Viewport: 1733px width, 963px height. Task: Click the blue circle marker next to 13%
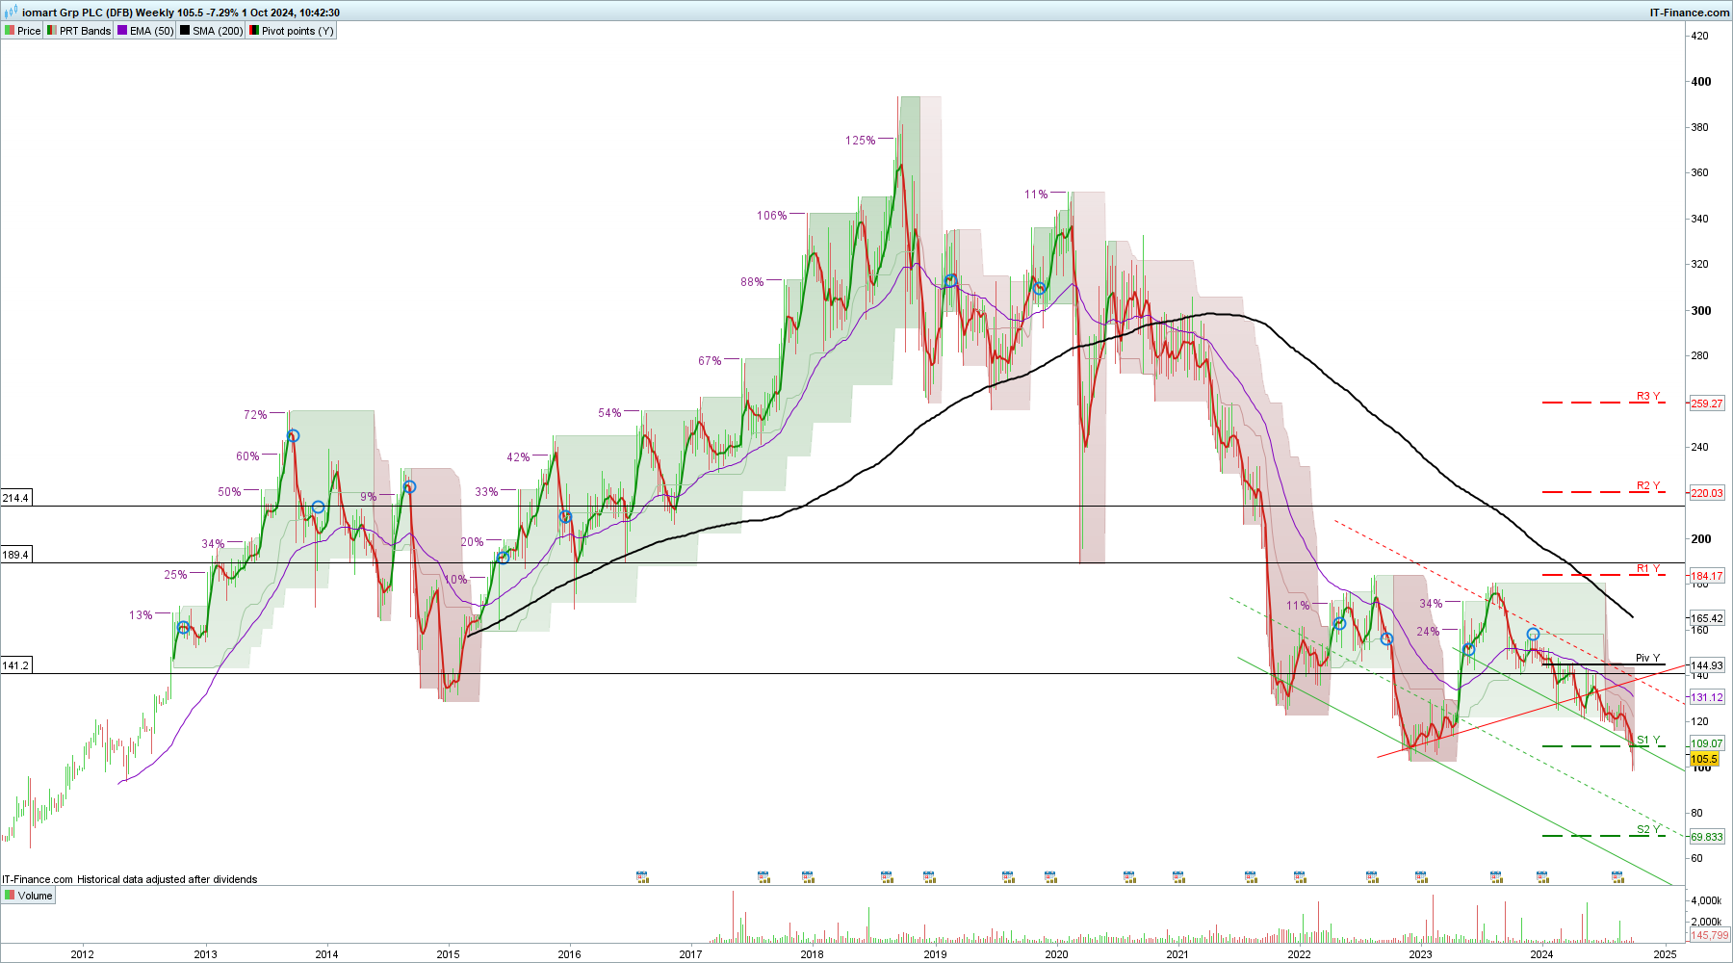point(183,628)
